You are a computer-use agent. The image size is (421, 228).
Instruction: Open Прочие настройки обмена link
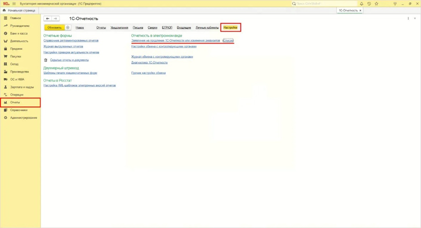pyautogui.click(x=148, y=73)
